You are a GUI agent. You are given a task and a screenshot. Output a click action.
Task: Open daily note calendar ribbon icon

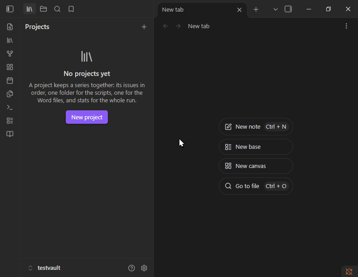[10, 80]
